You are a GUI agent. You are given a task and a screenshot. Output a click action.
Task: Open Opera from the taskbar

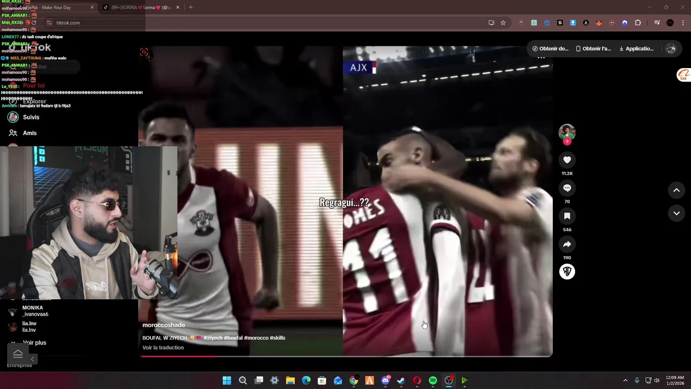click(417, 380)
